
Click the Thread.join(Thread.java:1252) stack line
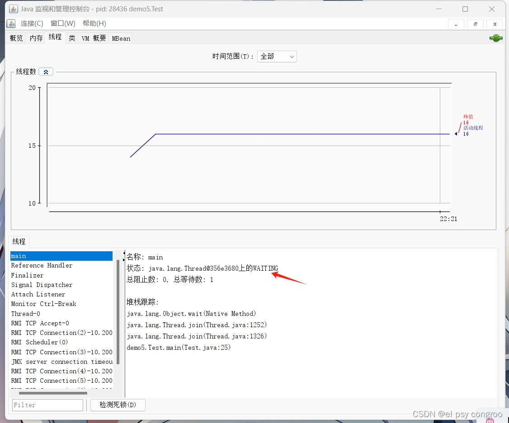[x=197, y=325]
